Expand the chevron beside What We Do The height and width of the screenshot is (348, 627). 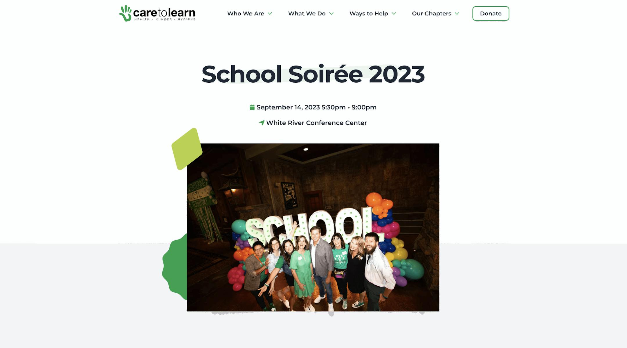point(331,14)
